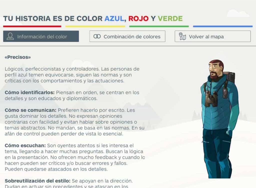The width and height of the screenshot is (256, 188).
Task: Click the 'Cómo se comunican:' heading
Action: pos(31,110)
